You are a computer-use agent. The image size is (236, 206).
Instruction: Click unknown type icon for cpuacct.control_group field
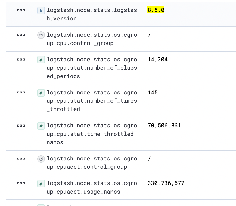[41, 159]
